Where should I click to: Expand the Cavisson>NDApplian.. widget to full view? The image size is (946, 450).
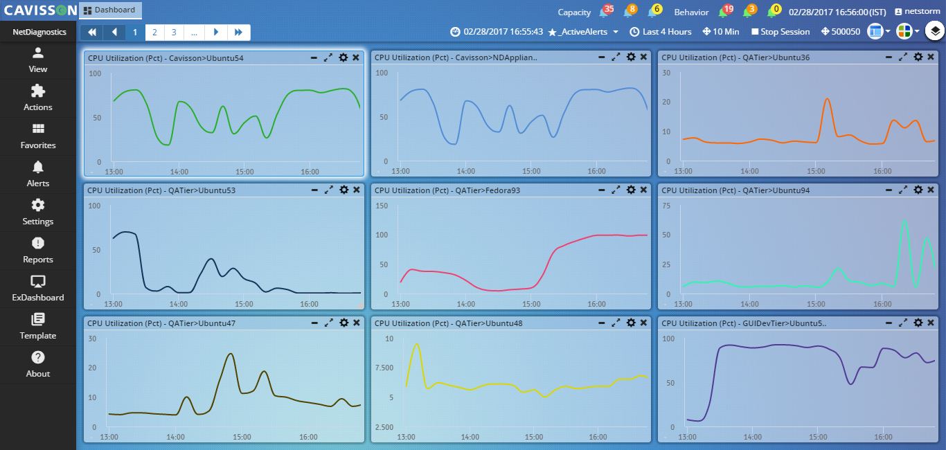pos(616,57)
